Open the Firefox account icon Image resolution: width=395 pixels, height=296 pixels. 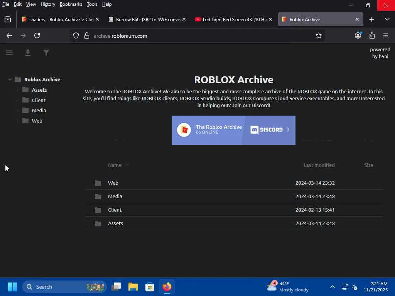pyautogui.click(x=358, y=35)
